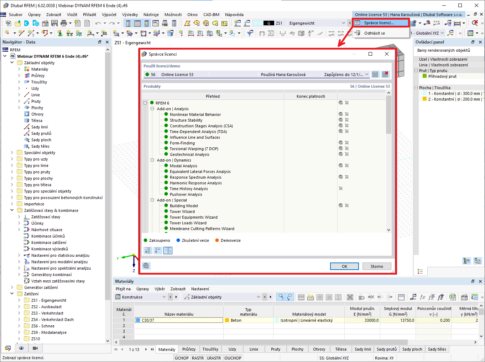485x362 pixels.
Task: Click OK in the License Manager dialog
Action: [344, 266]
